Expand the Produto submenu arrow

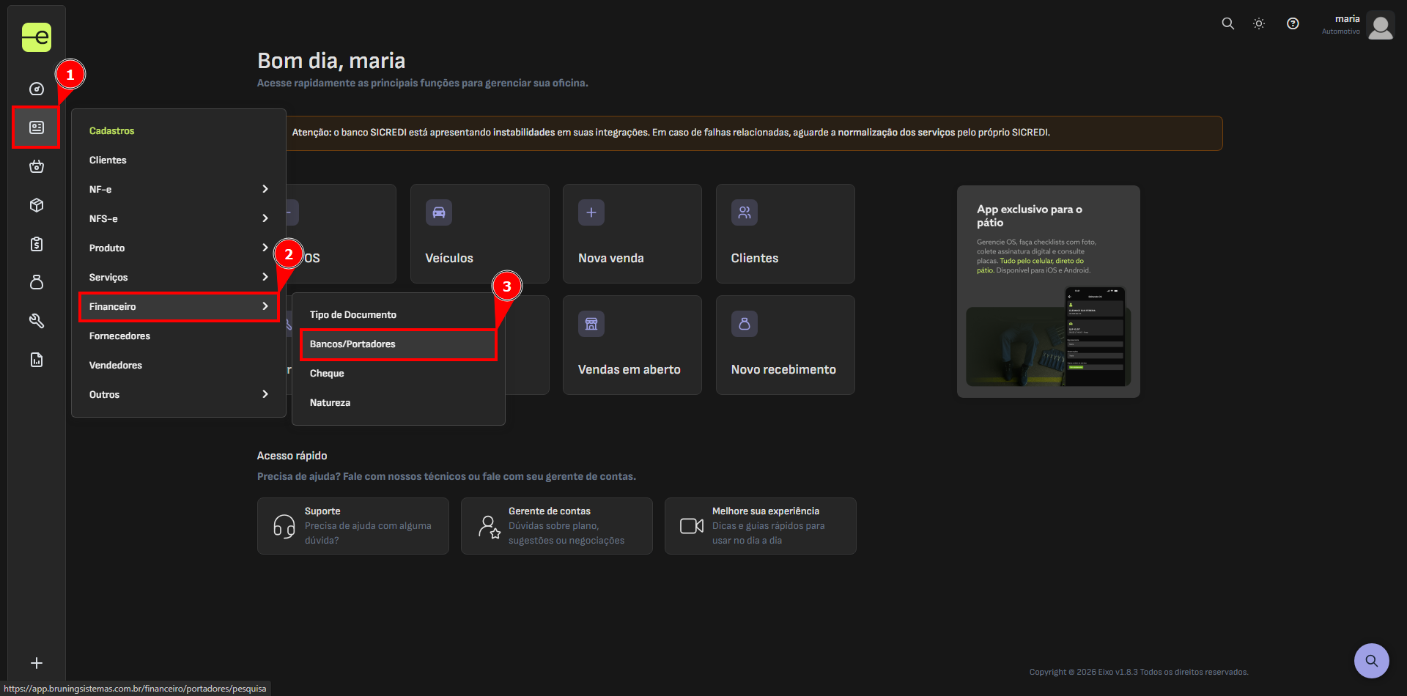pyautogui.click(x=265, y=248)
